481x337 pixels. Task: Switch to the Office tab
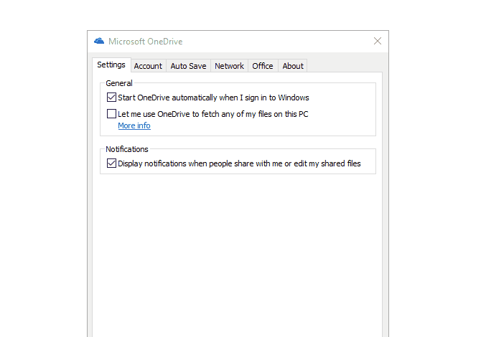pyautogui.click(x=263, y=66)
